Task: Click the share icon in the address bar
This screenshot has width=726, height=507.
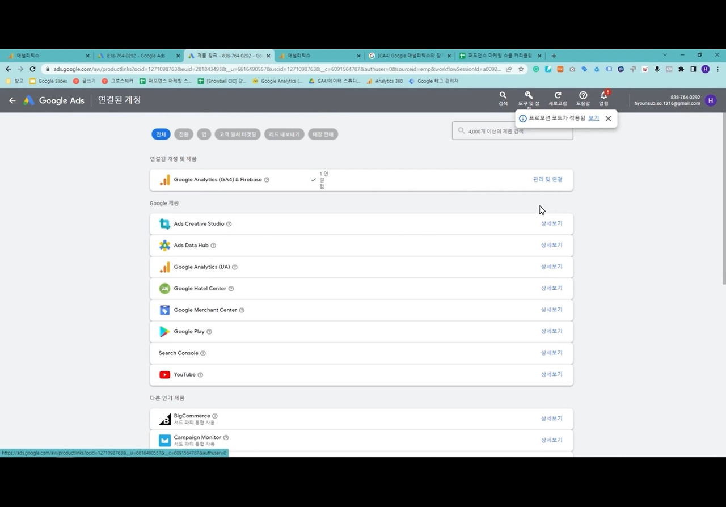Action: 509,69
